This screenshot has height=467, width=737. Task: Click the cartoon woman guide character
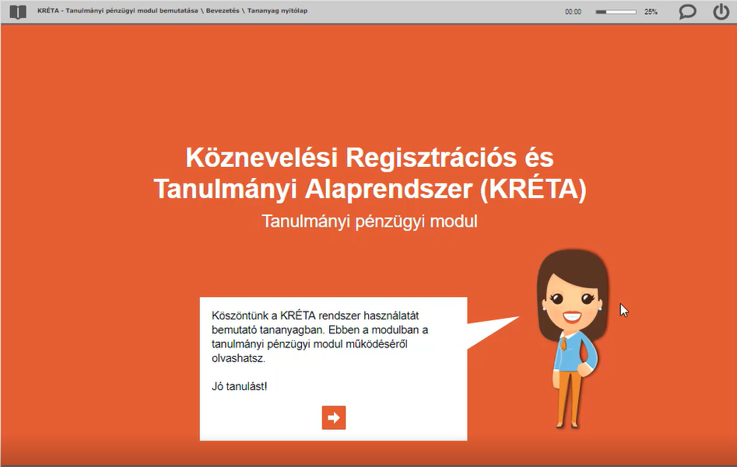click(573, 339)
